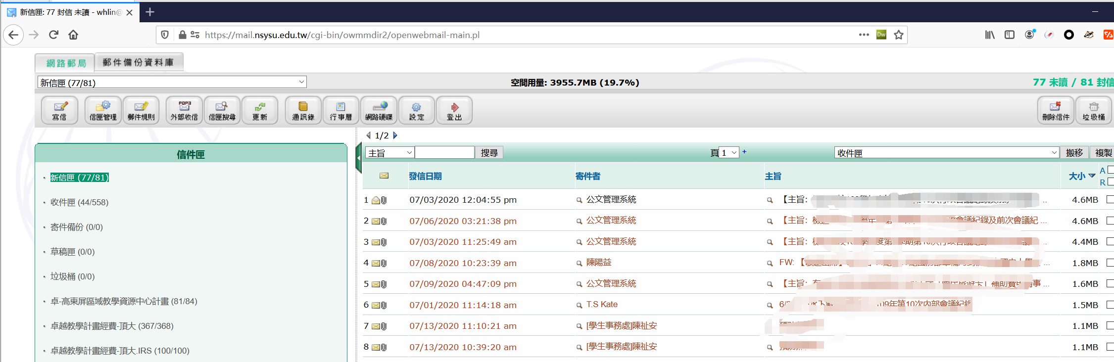Open the 垃圾桶 trash icon
The height and width of the screenshot is (362, 1114).
[x=1094, y=110]
